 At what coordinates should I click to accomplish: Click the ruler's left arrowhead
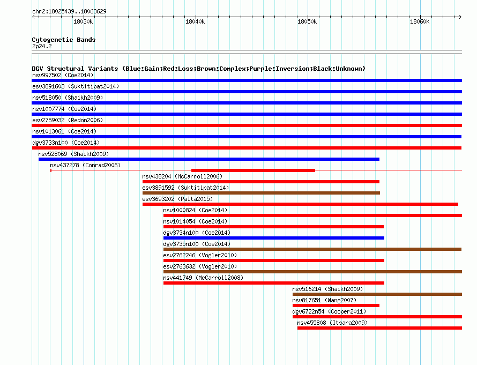click(x=33, y=17)
